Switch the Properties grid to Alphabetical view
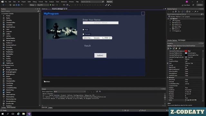The image size is (206, 116). coord(171,49)
